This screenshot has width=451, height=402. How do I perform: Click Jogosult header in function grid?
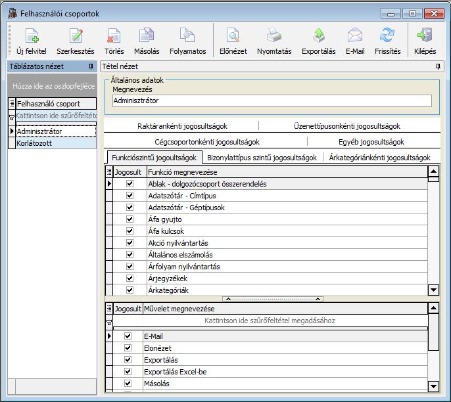[130, 172]
